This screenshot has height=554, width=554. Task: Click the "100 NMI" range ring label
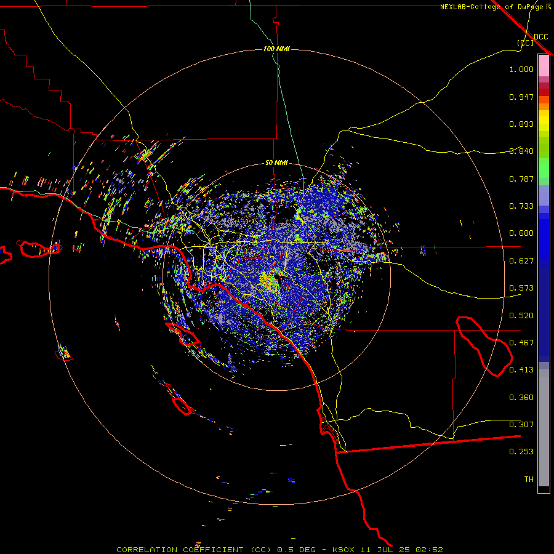pyautogui.click(x=276, y=49)
